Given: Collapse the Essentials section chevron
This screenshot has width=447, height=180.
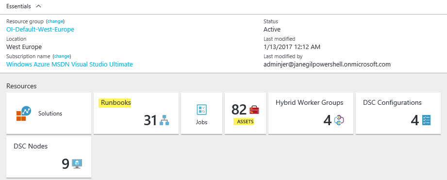Looking at the screenshot, I should [x=39, y=6].
